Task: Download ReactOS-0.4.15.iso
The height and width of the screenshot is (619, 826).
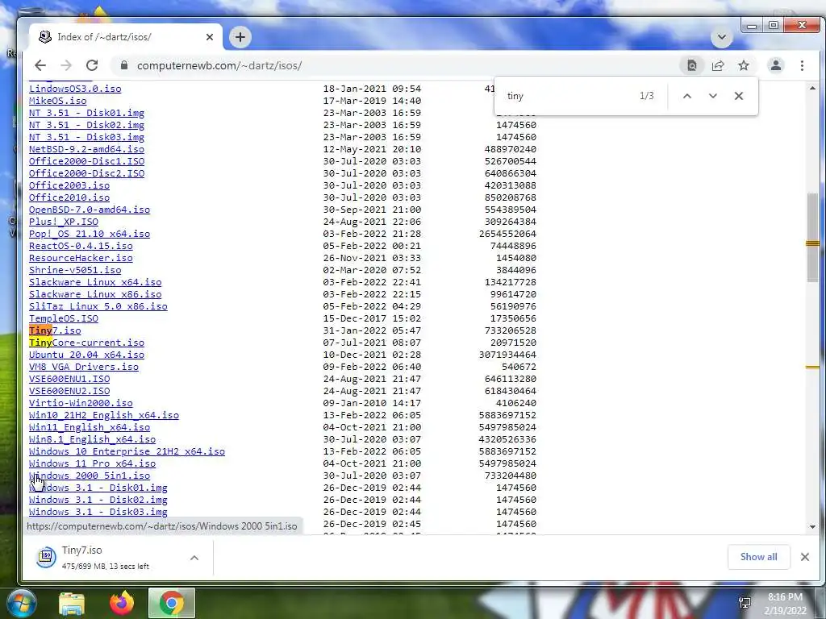Action: click(x=81, y=246)
